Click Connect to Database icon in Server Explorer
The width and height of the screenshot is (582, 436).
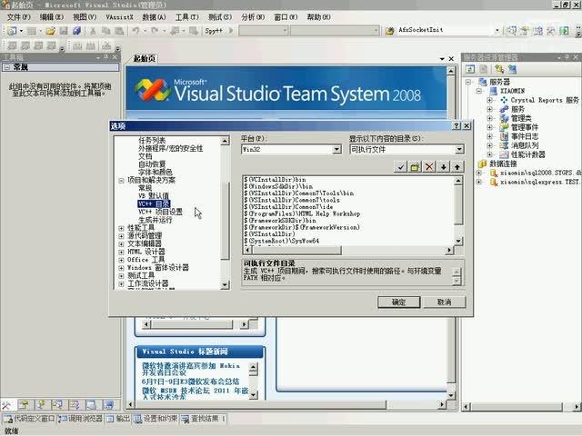[x=499, y=69]
